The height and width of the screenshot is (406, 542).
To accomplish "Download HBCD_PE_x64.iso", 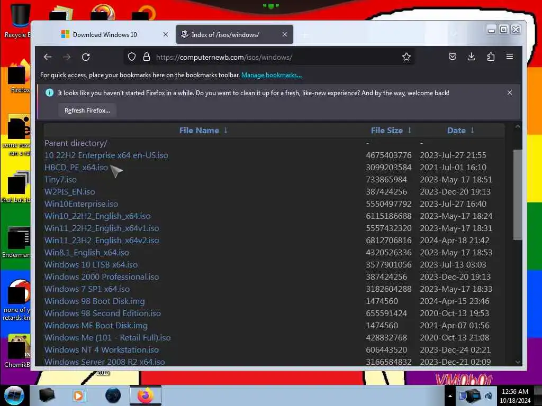I will tap(76, 167).
